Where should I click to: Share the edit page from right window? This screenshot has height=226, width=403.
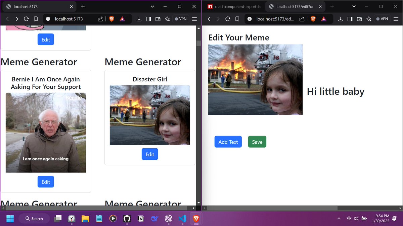[302, 19]
